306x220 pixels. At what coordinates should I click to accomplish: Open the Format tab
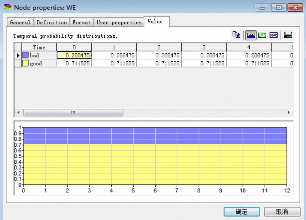pyautogui.click(x=82, y=22)
